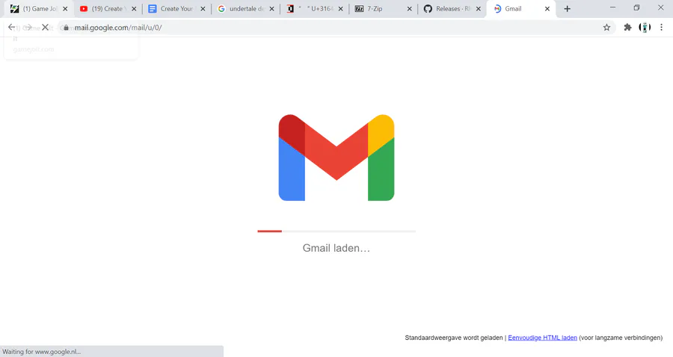673x357 pixels.
Task: Click the Gmail M logo
Action: 336,158
